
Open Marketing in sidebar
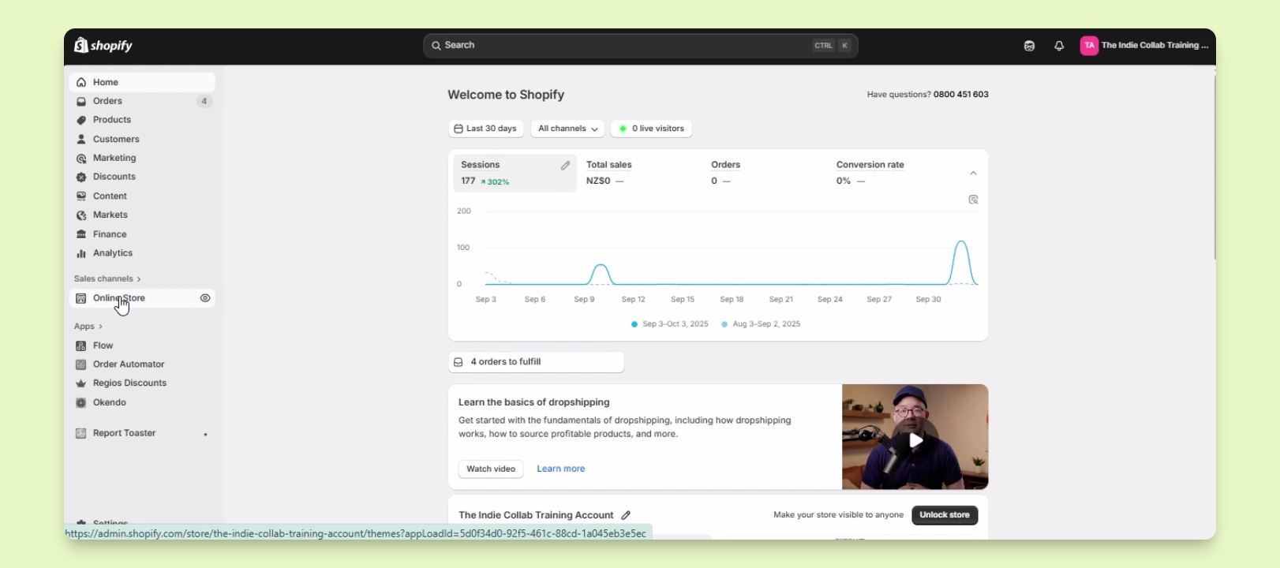[x=142, y=159]
